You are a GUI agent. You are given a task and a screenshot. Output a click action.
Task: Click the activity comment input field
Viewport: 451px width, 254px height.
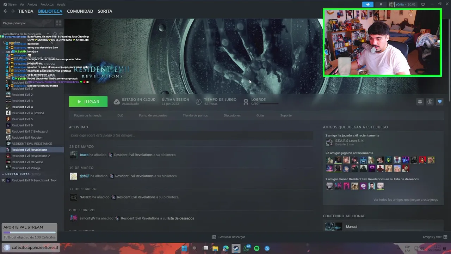(x=191, y=135)
